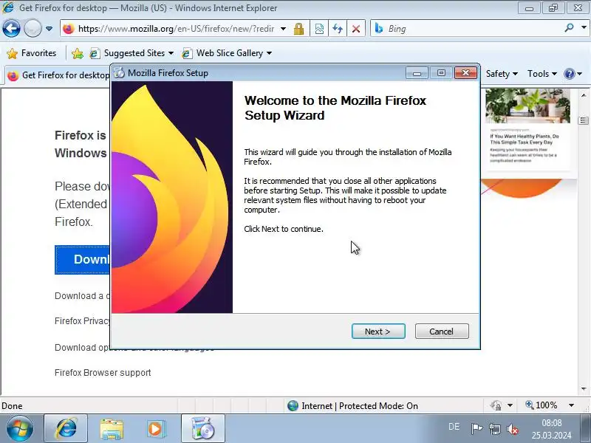Viewport: 591px width, 443px height.
Task: Close the Mozilla Firefox Setup window
Action: pos(465,72)
